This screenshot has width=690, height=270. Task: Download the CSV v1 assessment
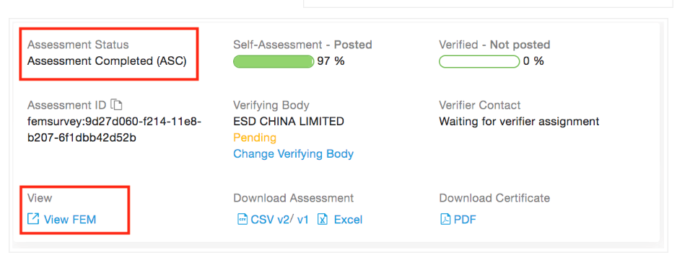pos(302,219)
